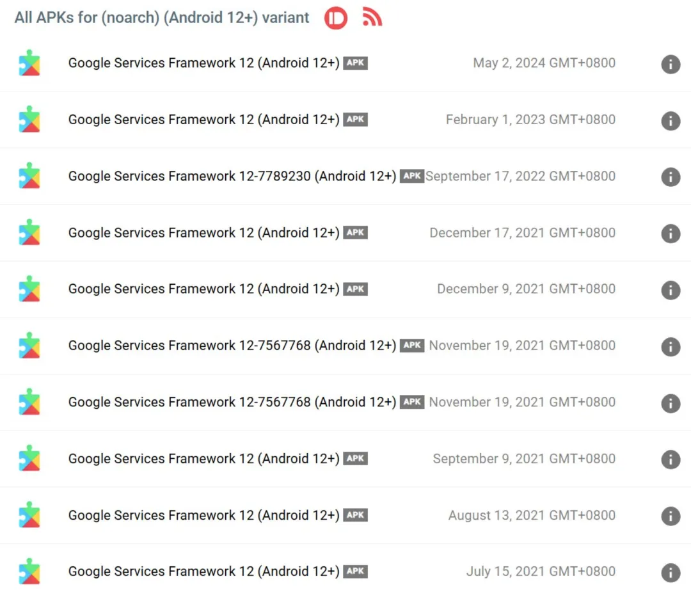Click the red RSS feed icon

tap(372, 17)
